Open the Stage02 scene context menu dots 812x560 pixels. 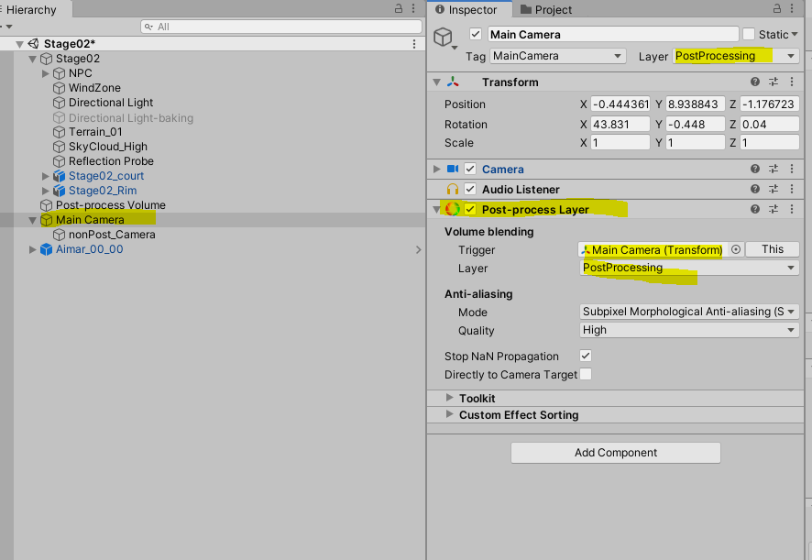414,44
